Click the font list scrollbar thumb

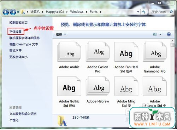tap(172, 45)
